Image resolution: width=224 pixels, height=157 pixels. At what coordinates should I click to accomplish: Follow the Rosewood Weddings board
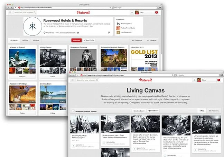click(x=22, y=113)
